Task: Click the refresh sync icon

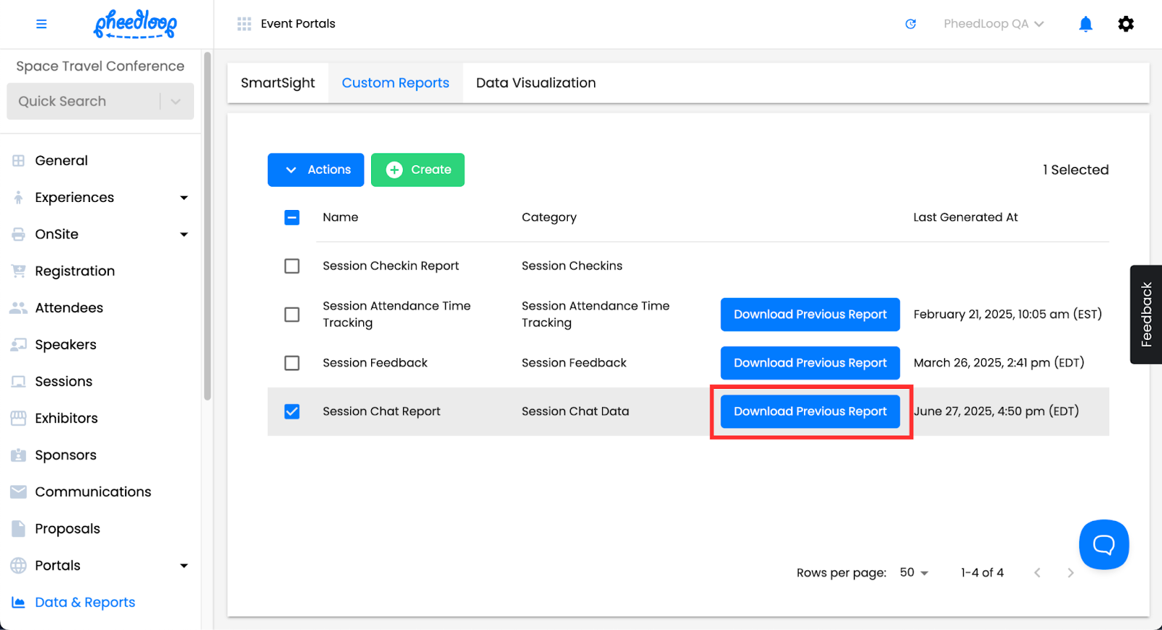Action: click(x=911, y=24)
